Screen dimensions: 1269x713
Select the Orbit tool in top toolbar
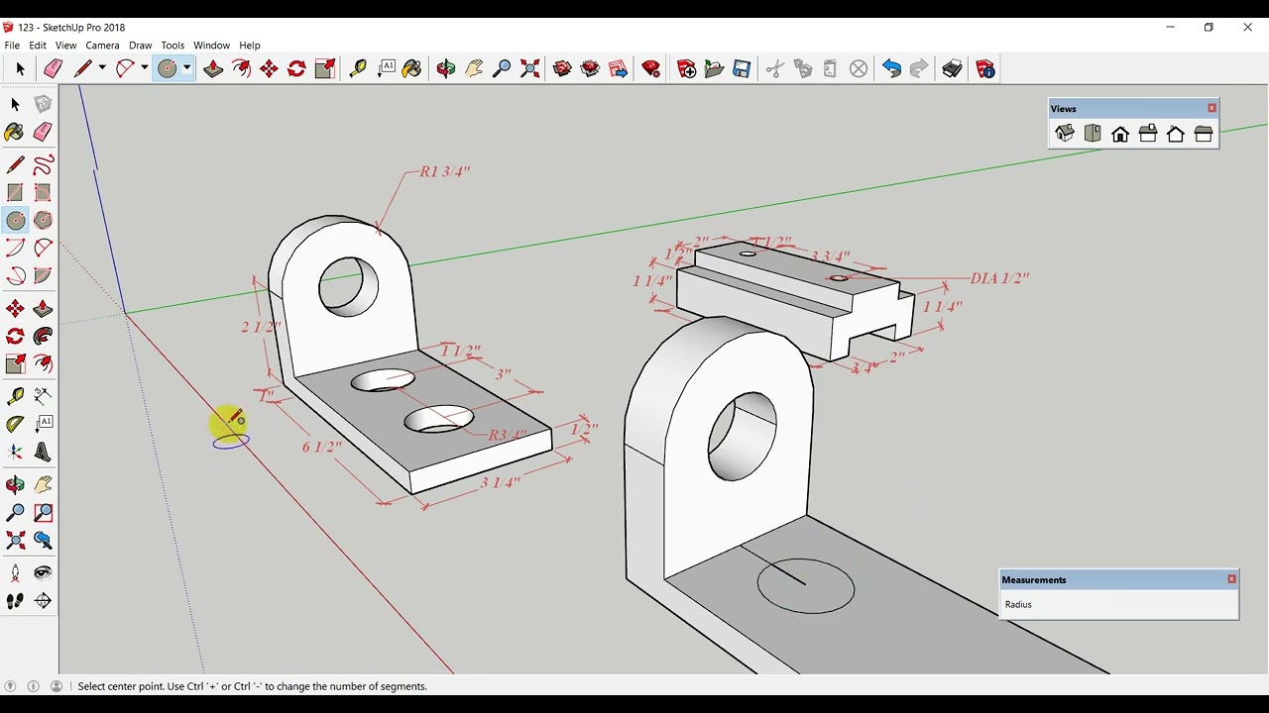[x=446, y=68]
